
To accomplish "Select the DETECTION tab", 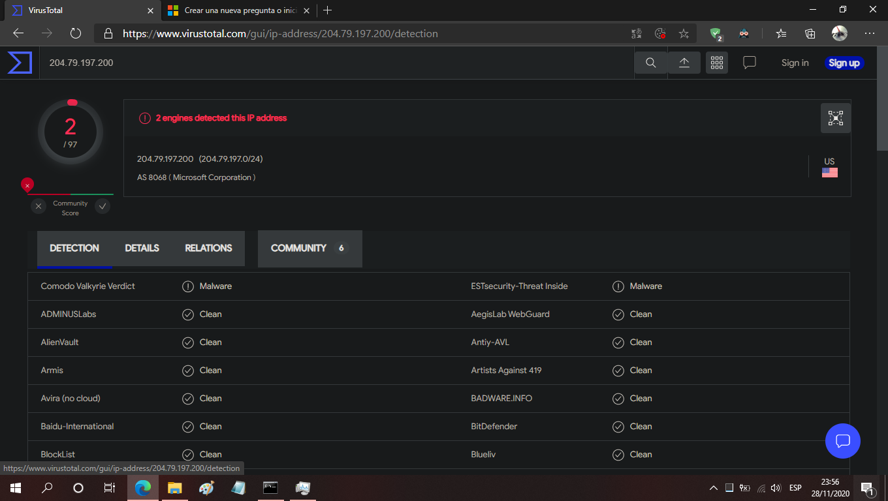I will coord(74,248).
